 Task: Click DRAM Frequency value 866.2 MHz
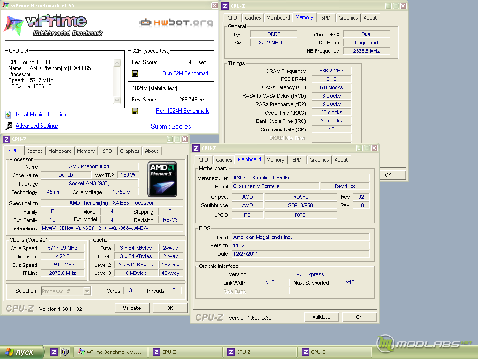click(x=331, y=71)
